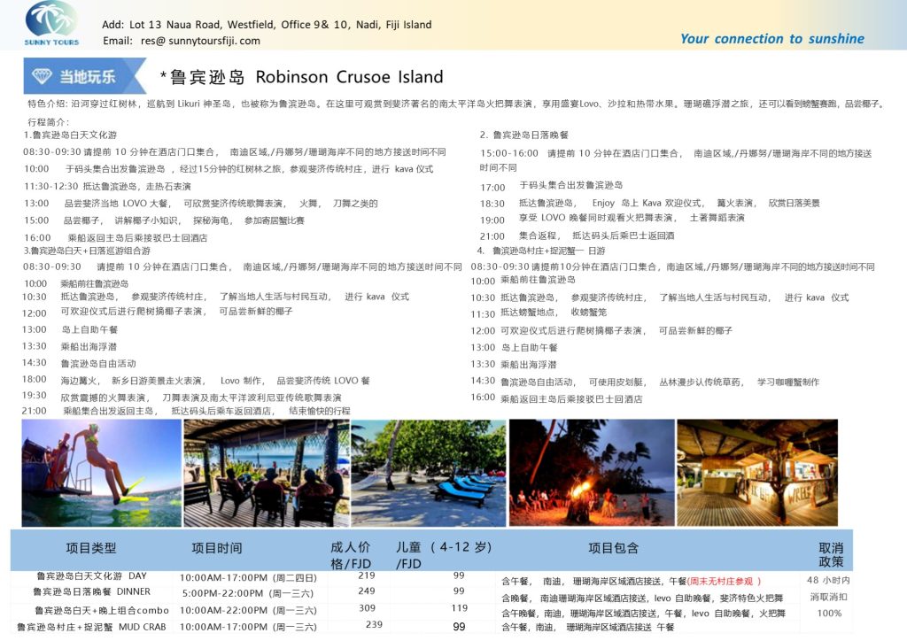Image resolution: width=907 pixels, height=641 pixels.
Task: Click heading "3.鲁宾逊岛白天+日落巡游组合游"
Action: pyautogui.click(x=87, y=251)
